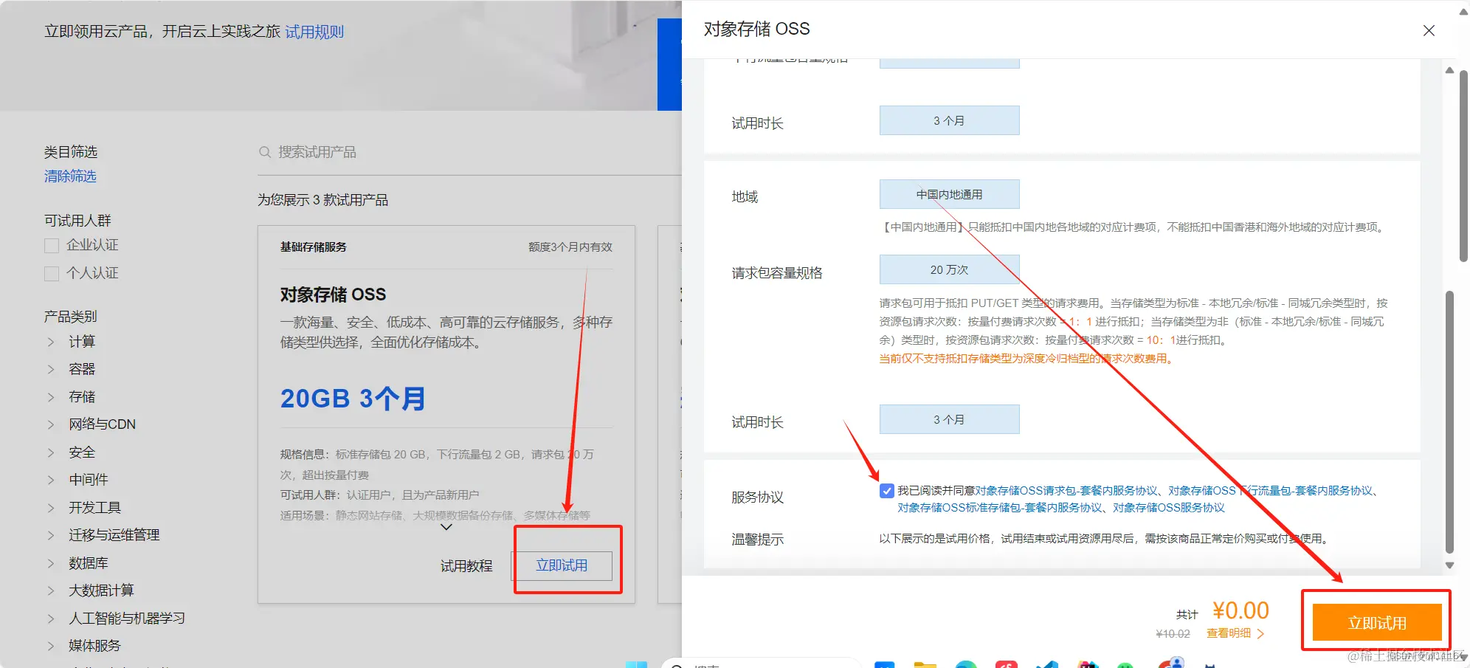Click the 20GB 3个月 text on the card
Viewport: 1470px width, 668px height.
[353, 399]
